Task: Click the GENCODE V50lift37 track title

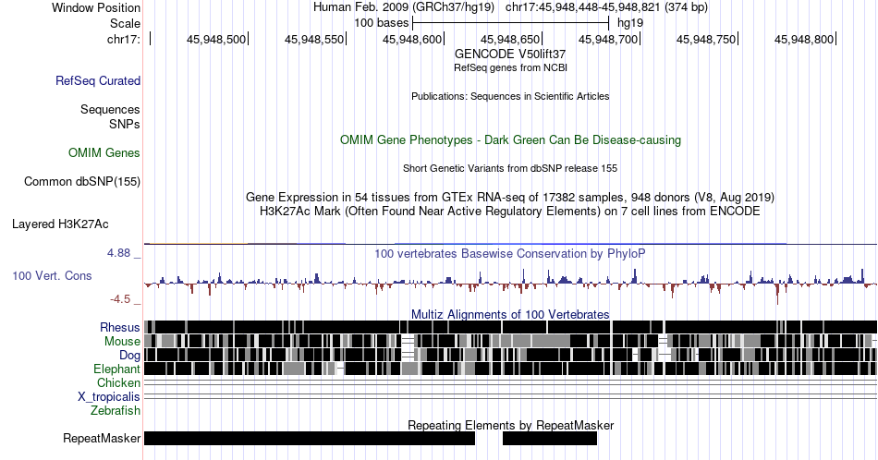Action: (x=510, y=54)
